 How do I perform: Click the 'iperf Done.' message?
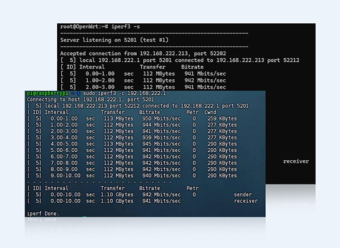pyautogui.click(x=42, y=214)
